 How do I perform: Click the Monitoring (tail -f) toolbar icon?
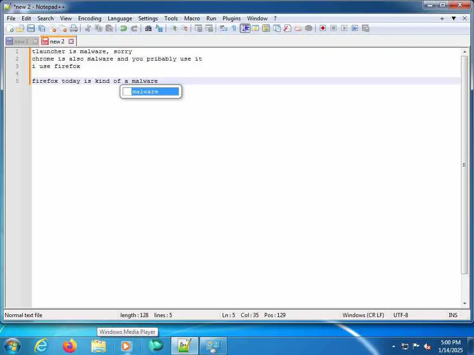point(309,28)
